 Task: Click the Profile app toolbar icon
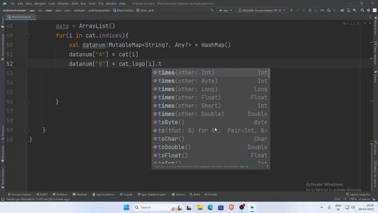point(322,11)
